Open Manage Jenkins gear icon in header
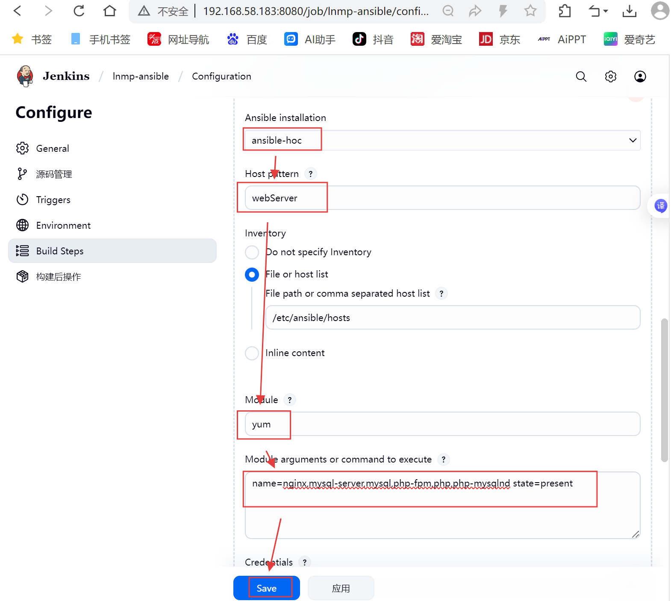This screenshot has width=671, height=601. pyautogui.click(x=610, y=77)
